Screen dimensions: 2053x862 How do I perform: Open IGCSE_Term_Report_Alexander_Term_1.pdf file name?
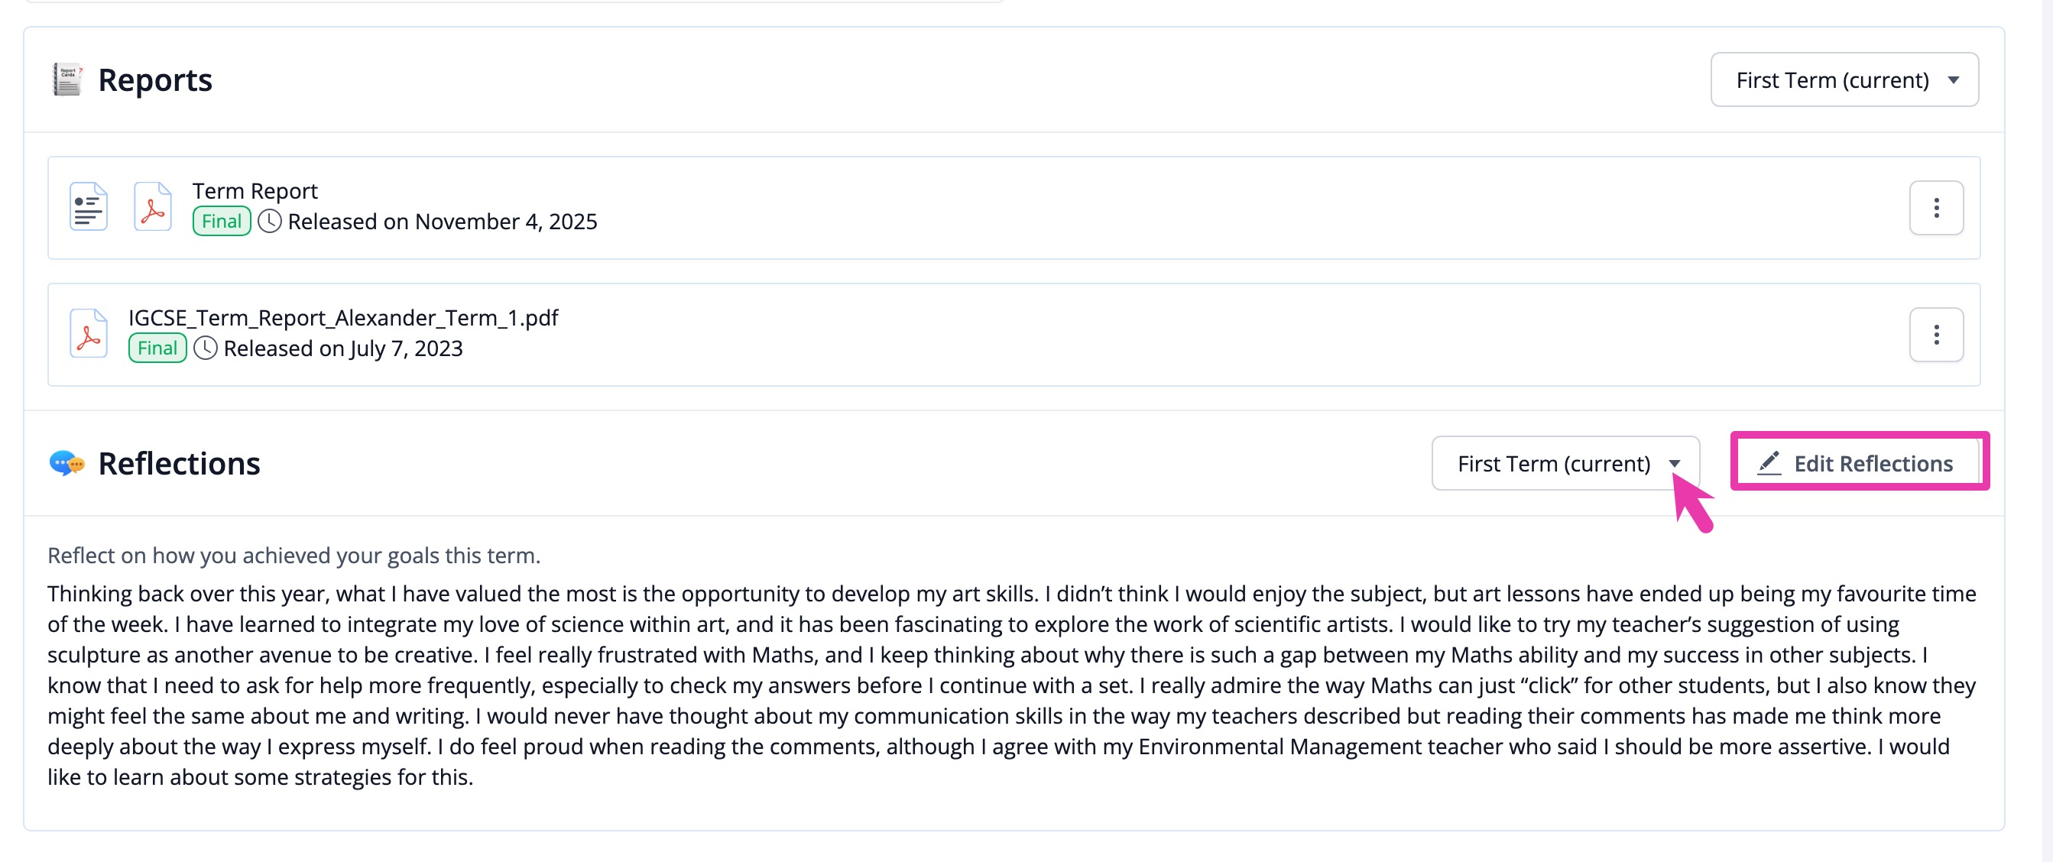tap(343, 318)
